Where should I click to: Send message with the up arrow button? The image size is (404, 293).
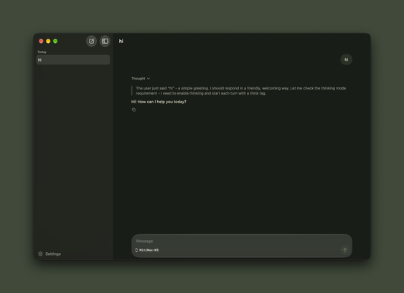(344, 250)
